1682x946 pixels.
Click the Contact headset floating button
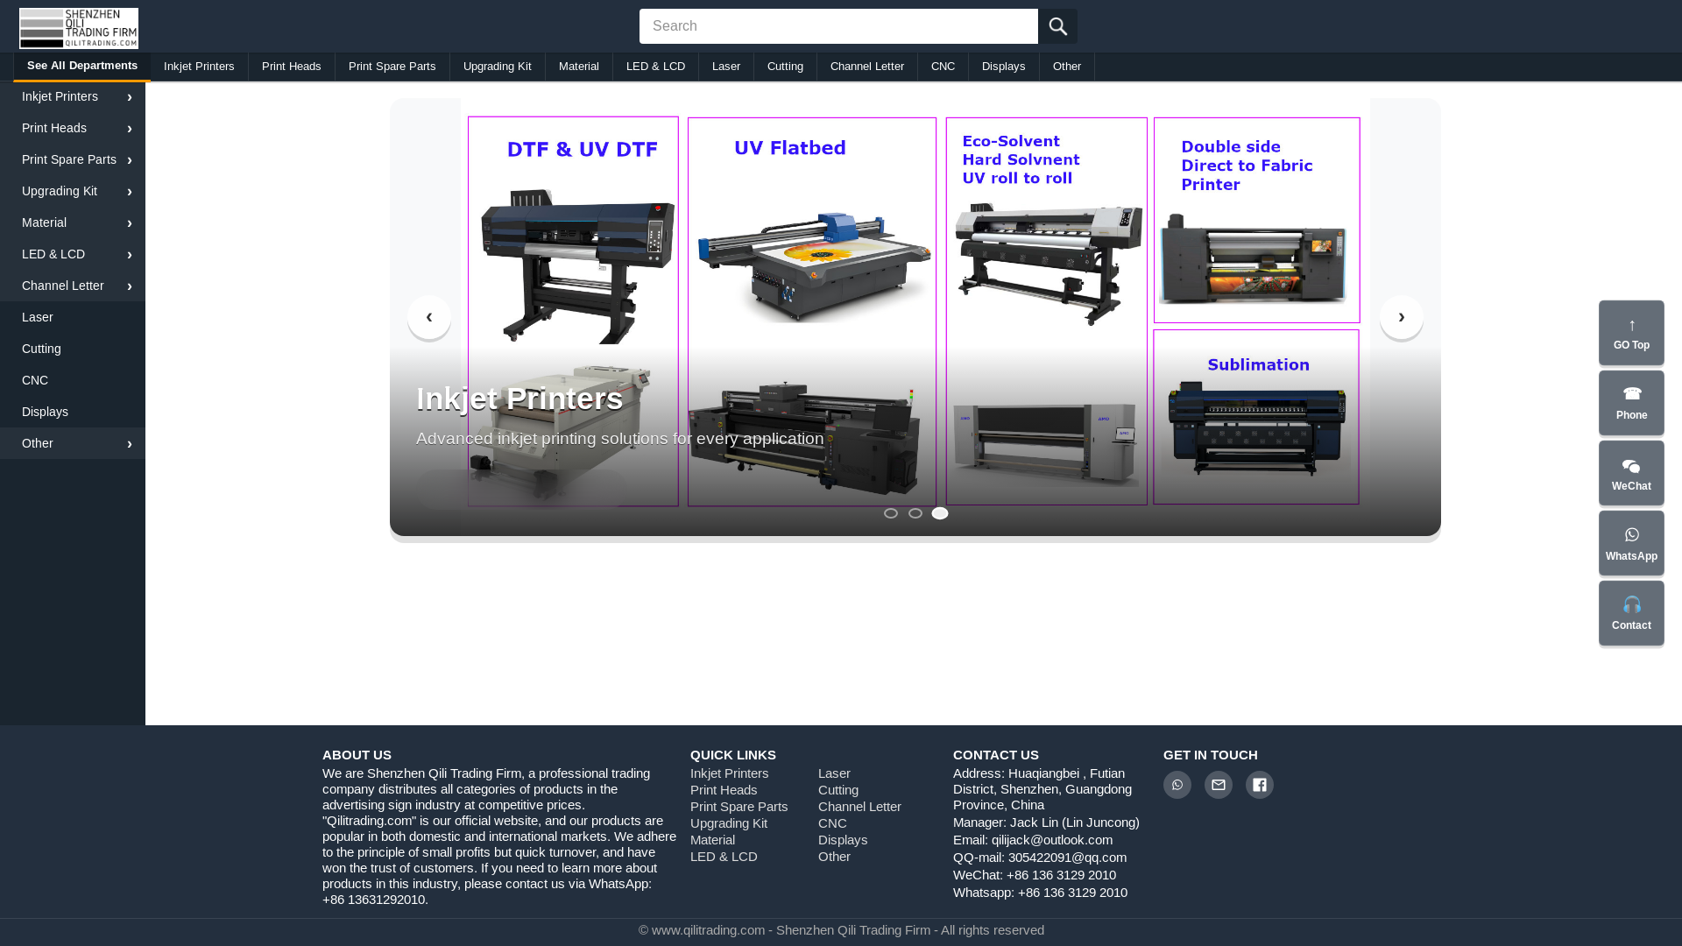pos(1631,613)
